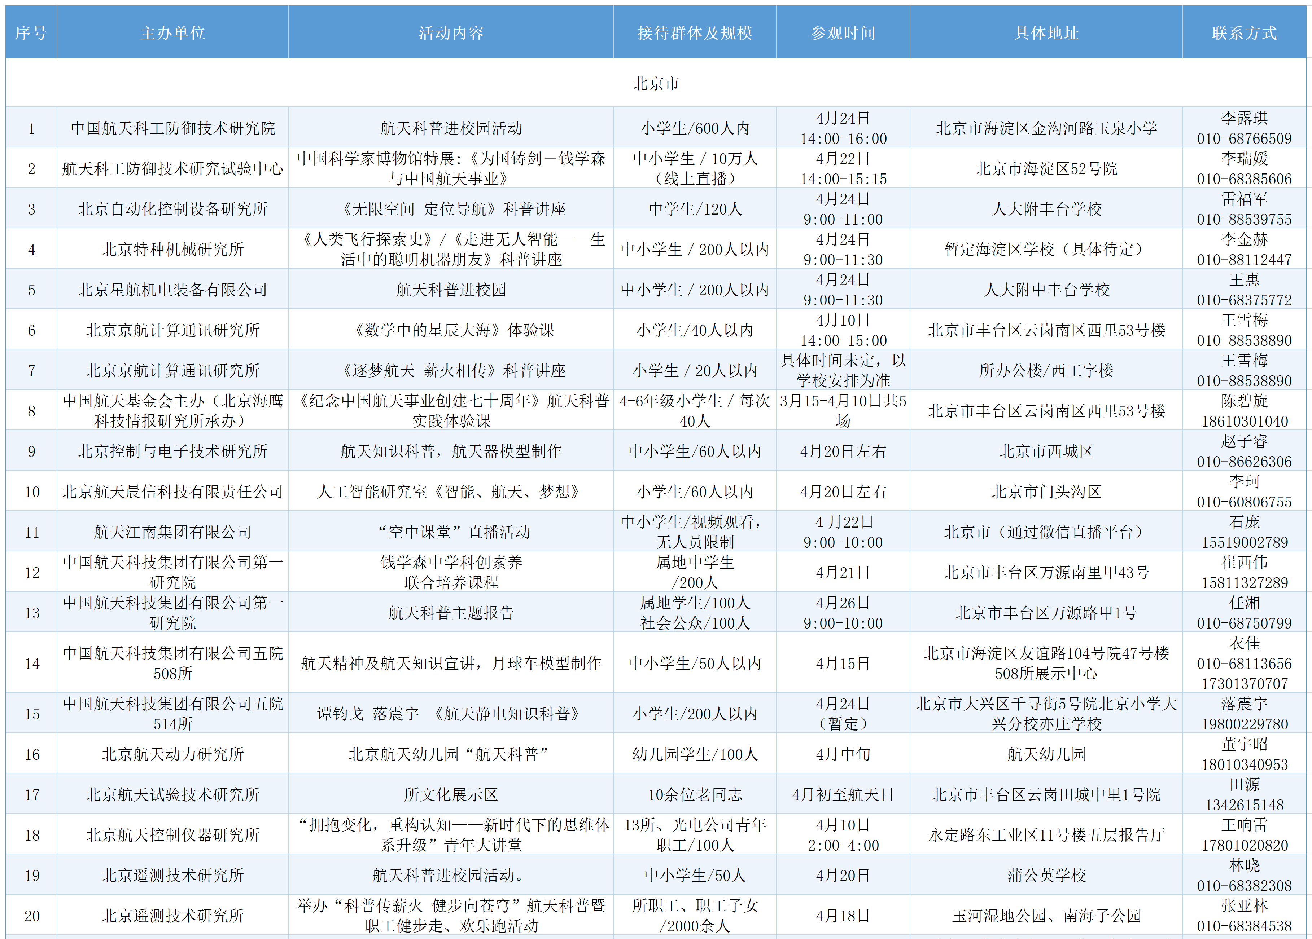Click the 联系方式 column header
This screenshot has height=939, width=1312.
tap(1244, 33)
